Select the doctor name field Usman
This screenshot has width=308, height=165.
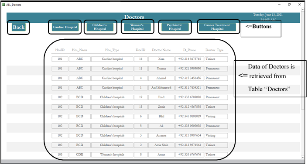[161, 69]
